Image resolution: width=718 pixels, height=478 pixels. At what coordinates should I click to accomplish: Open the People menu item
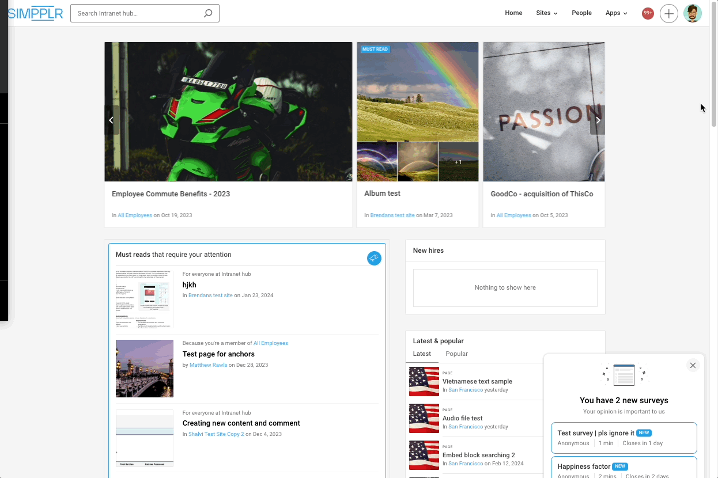[581, 13]
